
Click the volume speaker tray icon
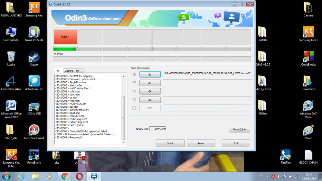point(279,176)
